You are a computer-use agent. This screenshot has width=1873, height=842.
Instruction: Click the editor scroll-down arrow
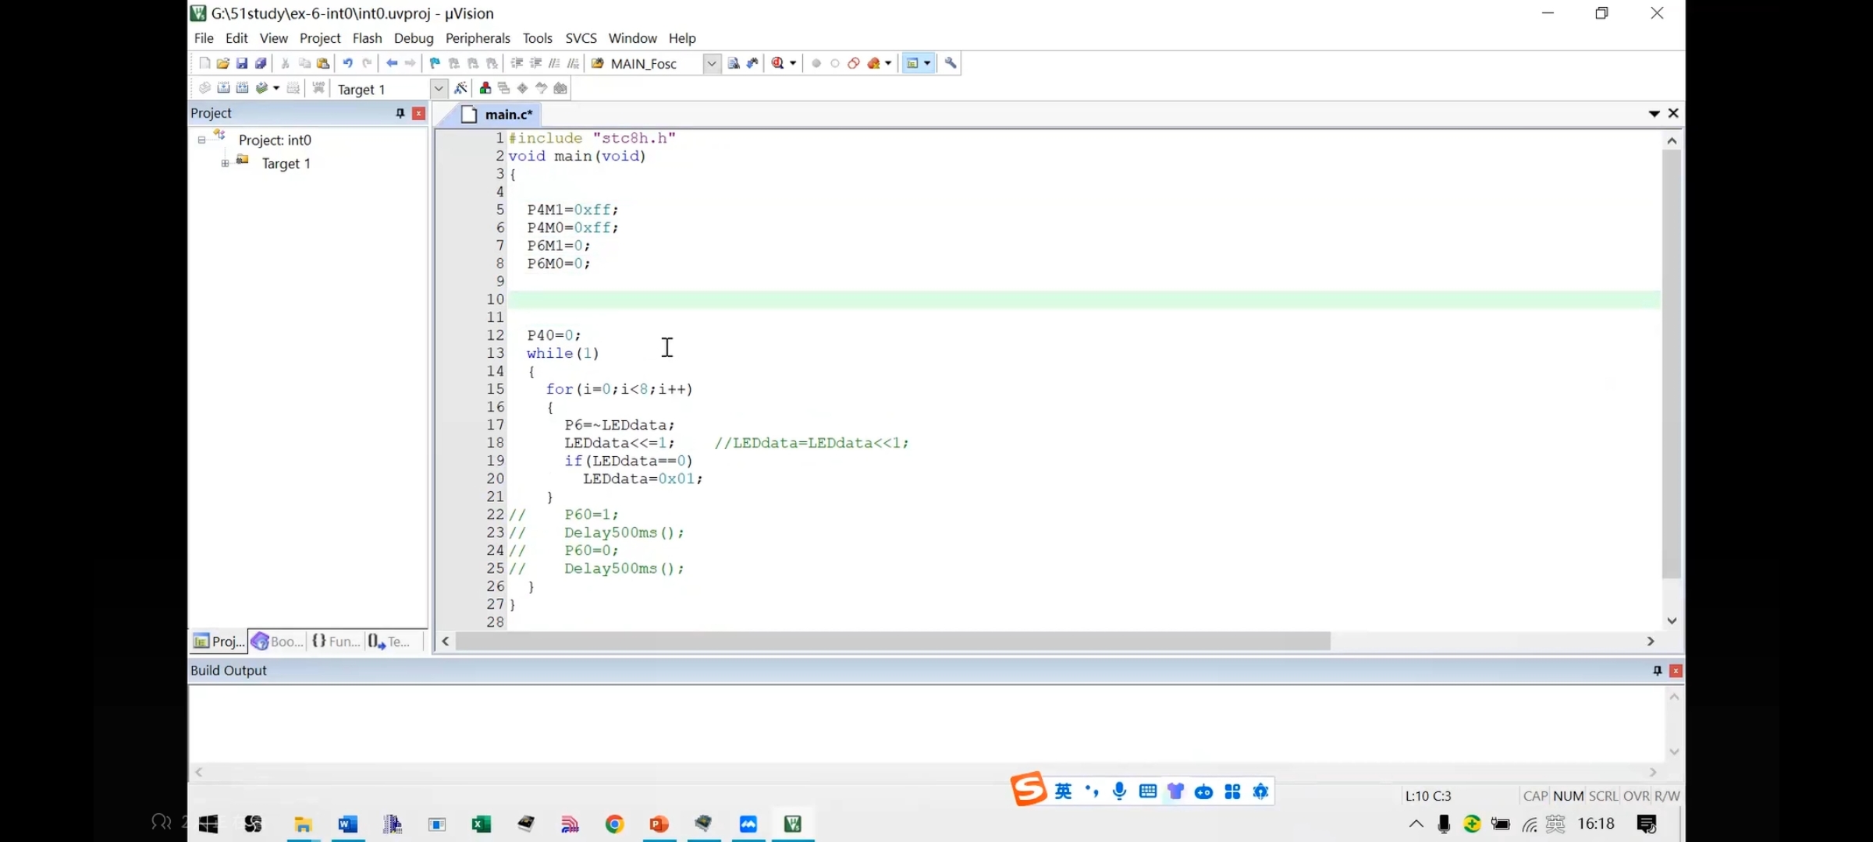[1672, 621]
